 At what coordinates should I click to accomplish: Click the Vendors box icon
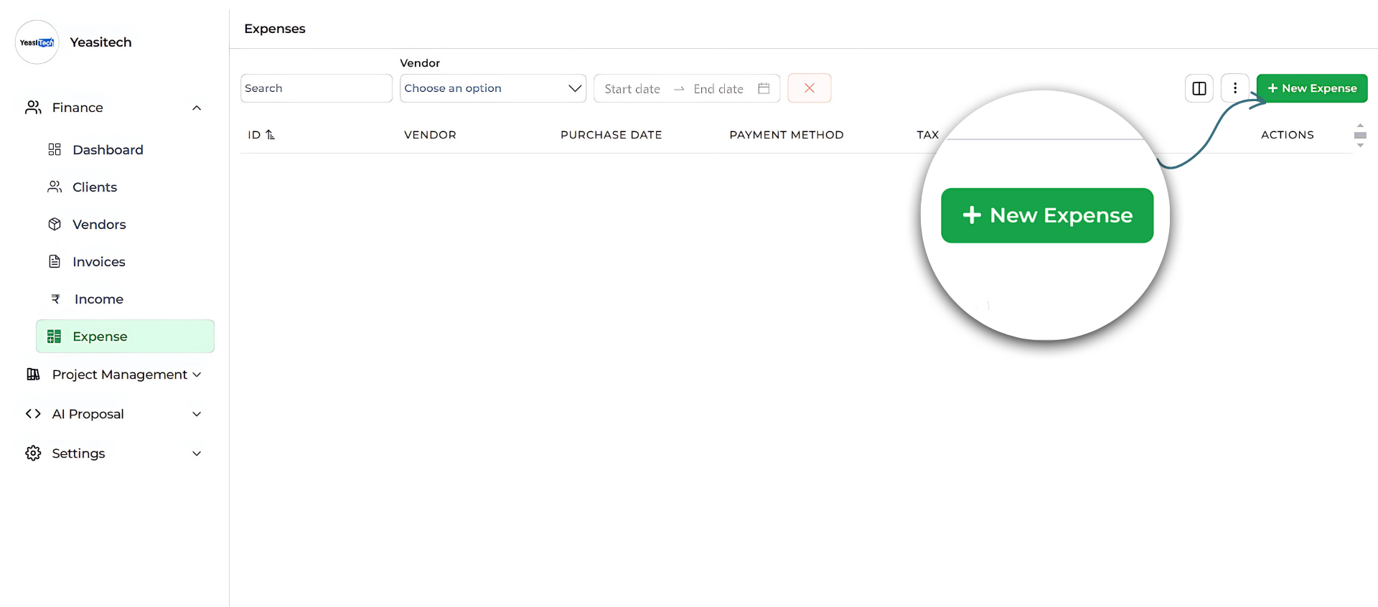(x=55, y=224)
